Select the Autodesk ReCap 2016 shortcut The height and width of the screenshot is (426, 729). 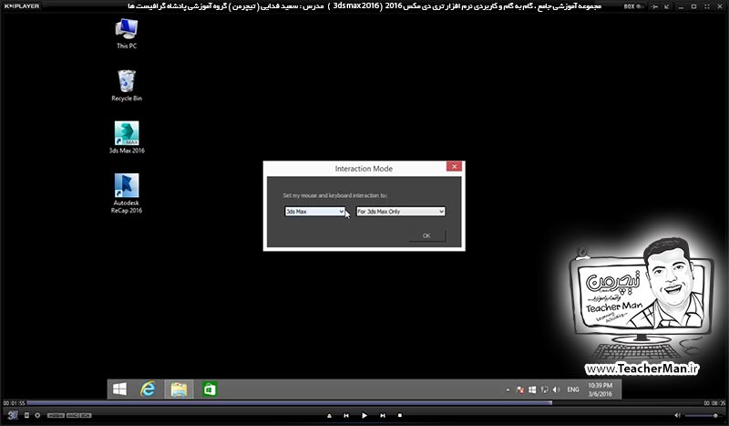pyautogui.click(x=127, y=193)
